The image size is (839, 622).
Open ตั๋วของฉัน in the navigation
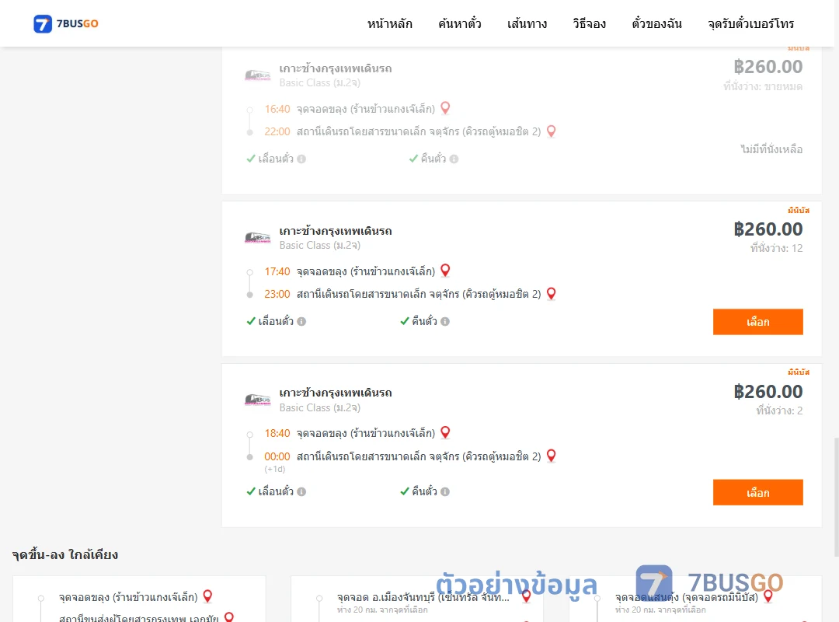[656, 23]
